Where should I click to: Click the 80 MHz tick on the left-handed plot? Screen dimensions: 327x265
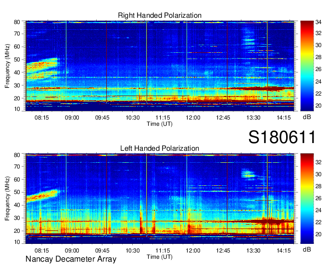point(17,155)
